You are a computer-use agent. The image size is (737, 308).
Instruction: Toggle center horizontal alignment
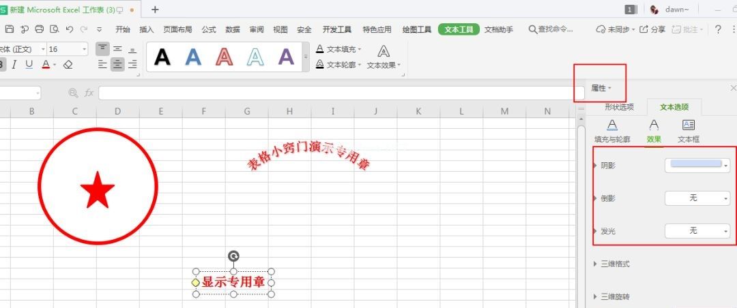(x=117, y=65)
